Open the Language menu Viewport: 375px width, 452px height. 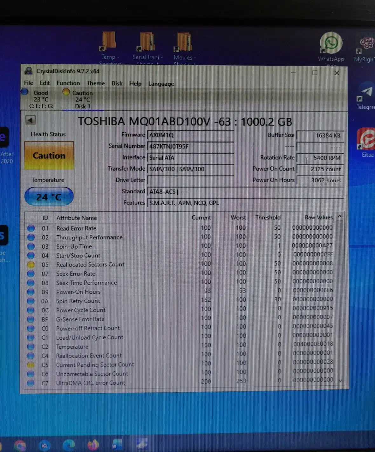click(161, 84)
